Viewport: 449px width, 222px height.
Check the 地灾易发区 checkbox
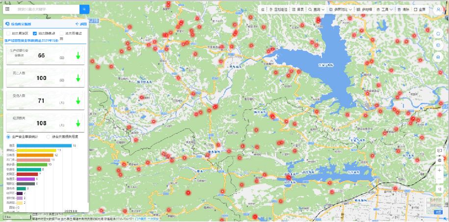(x=8, y=33)
